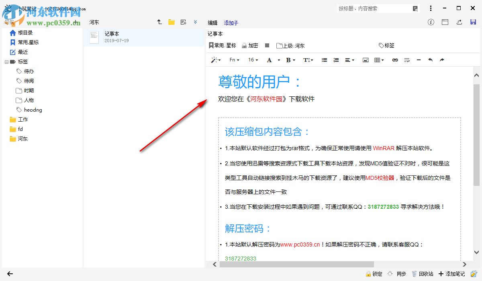Expand the text alignment dropdown
Screen dimensions: 482x281
[x=349, y=60]
